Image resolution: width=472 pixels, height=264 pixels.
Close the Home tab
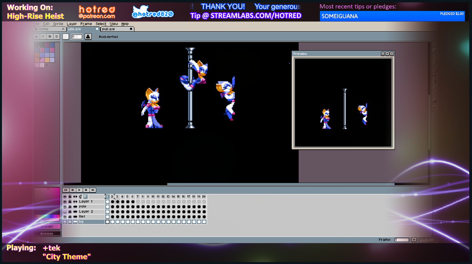coord(63,29)
